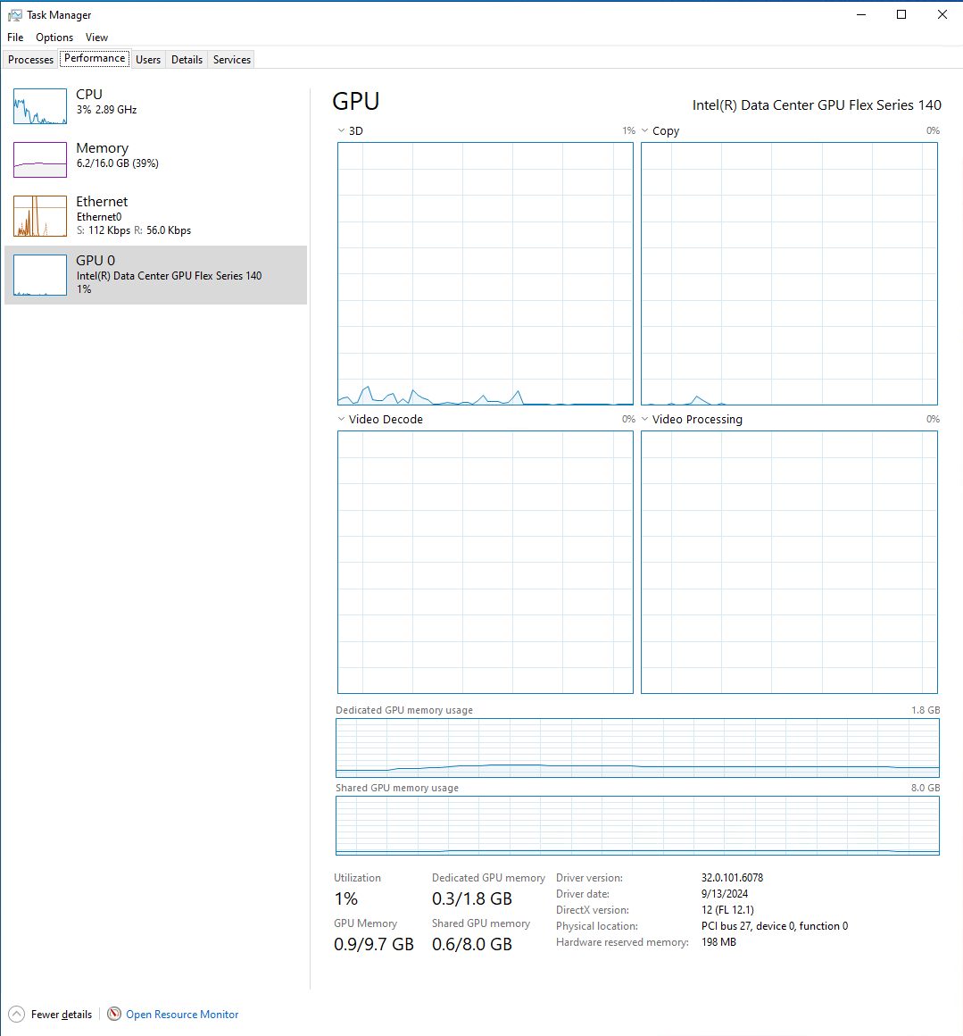Image resolution: width=963 pixels, height=1036 pixels.
Task: Select the Memory usage thumbnail graph
Action: point(40,160)
